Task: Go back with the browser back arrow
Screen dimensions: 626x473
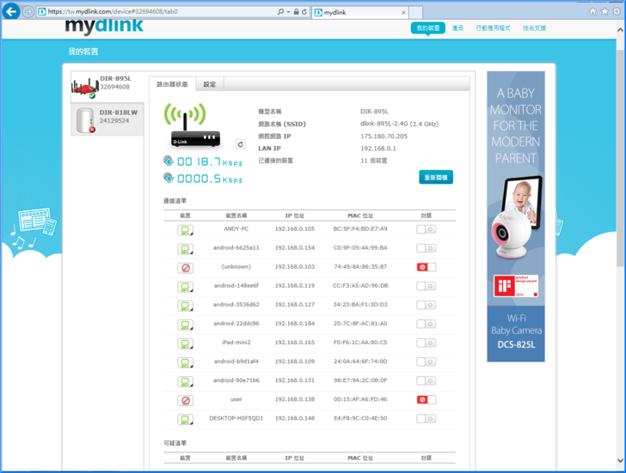Action: 12,12
